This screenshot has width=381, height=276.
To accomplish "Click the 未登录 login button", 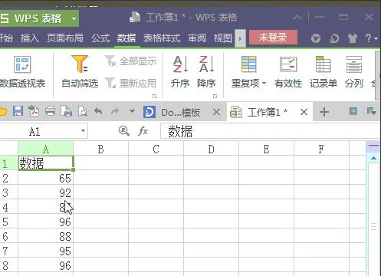I will click(273, 38).
